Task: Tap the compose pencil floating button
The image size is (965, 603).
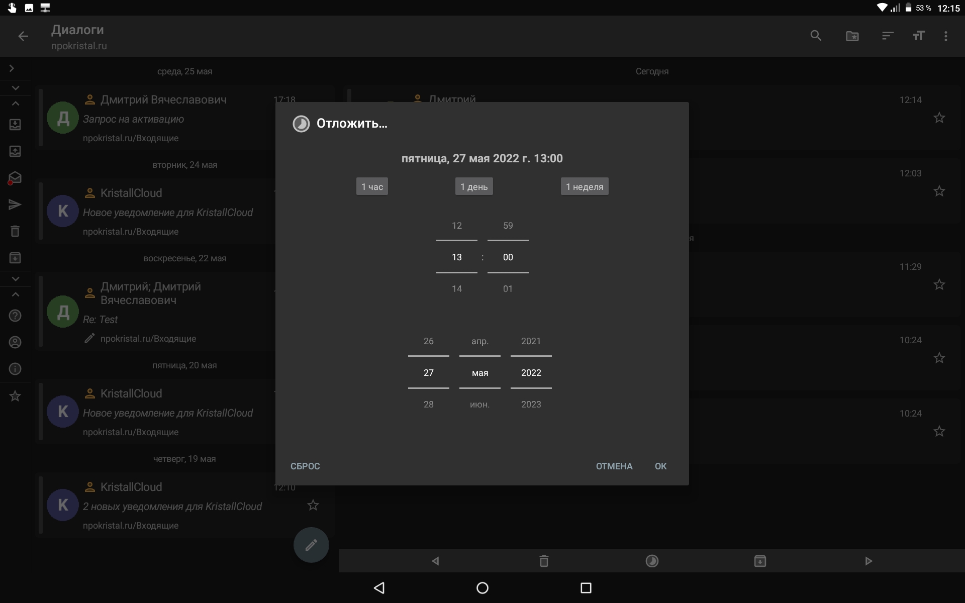Action: click(311, 545)
